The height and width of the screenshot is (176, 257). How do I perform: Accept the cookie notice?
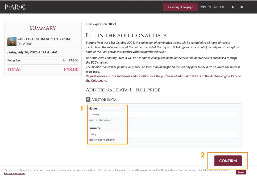tap(241, 172)
